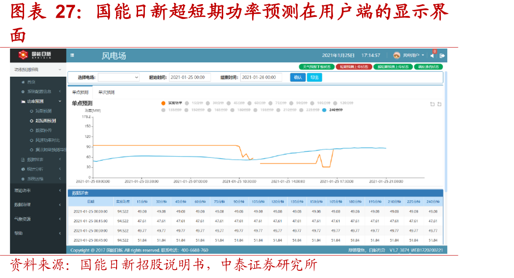Screen dimensions: 514x278
Task: Click the 日期 table column header
Action: click(91, 202)
